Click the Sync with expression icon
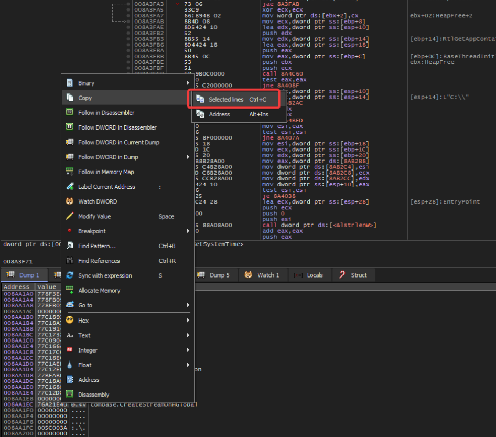 [x=69, y=275]
